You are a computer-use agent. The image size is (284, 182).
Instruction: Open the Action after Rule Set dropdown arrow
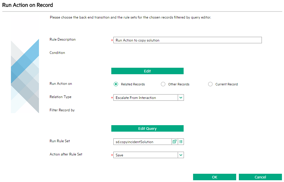point(181,155)
